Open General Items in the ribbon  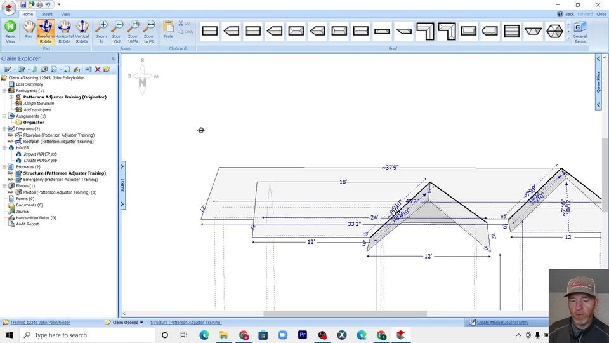point(579,30)
